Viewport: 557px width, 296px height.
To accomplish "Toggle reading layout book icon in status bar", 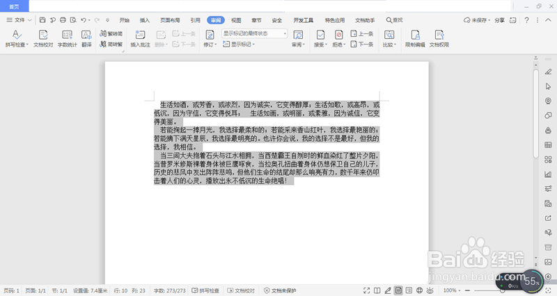I will 377,290.
